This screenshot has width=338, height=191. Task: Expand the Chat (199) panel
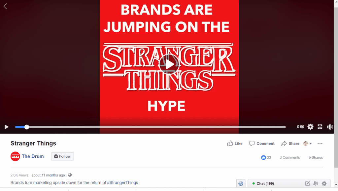point(265,183)
